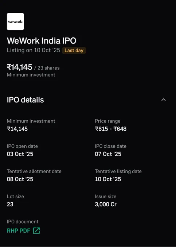Viewport: 176px width, 247px height.
Task: Select the tentative listing date 10 Oct '25
Action: click(x=108, y=179)
